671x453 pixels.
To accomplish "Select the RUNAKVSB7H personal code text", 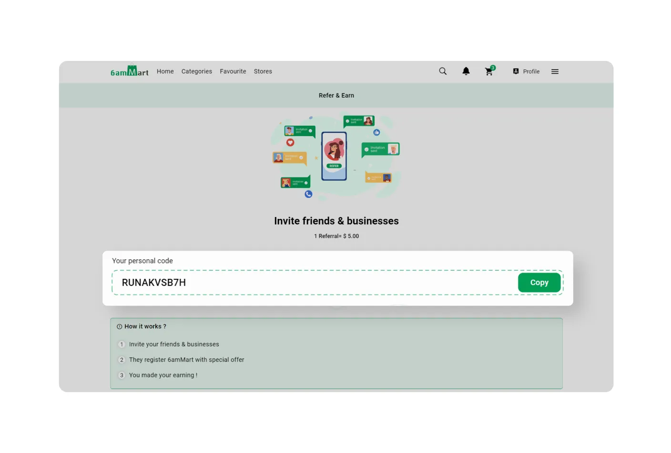I will pos(154,283).
